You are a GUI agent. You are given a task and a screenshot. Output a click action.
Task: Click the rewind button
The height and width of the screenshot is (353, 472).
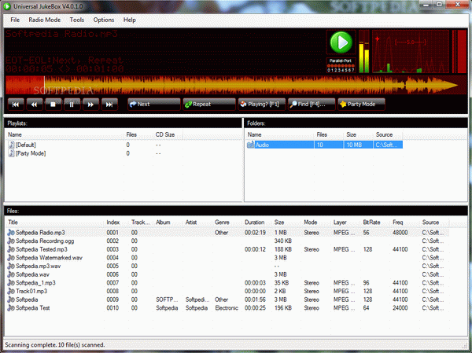coord(35,105)
